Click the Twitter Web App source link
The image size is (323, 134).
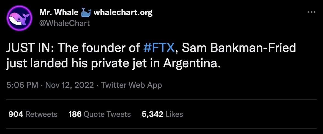[132, 85]
